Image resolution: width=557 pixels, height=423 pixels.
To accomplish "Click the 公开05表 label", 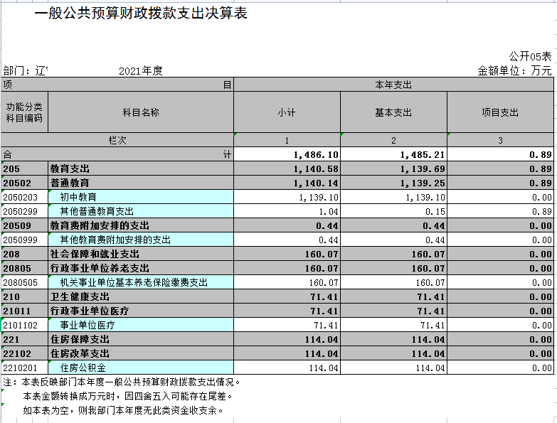I will [x=530, y=56].
